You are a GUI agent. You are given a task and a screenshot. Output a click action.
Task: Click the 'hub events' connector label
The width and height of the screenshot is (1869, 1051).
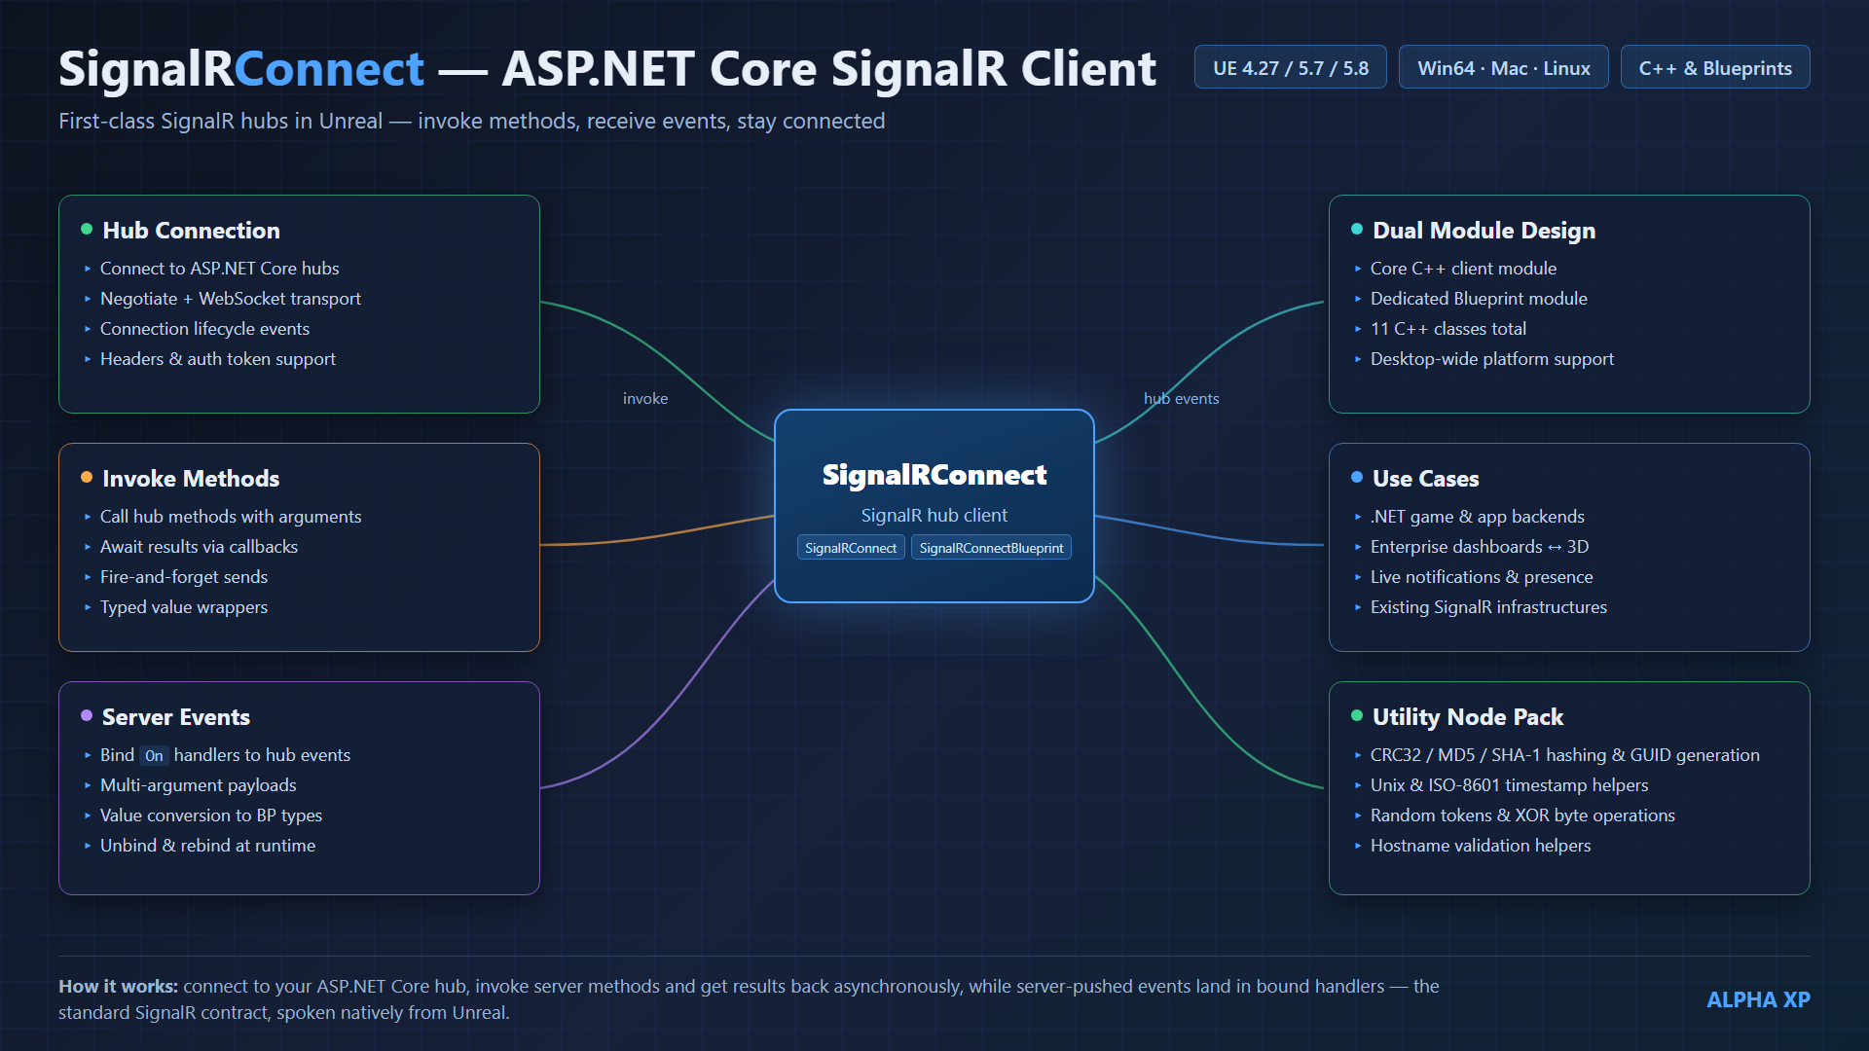pos(1181,399)
